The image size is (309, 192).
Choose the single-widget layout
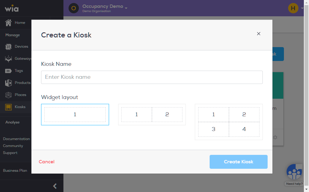click(75, 114)
